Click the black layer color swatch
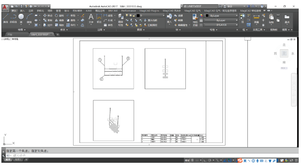The height and width of the screenshot is (166, 301). [138, 15]
